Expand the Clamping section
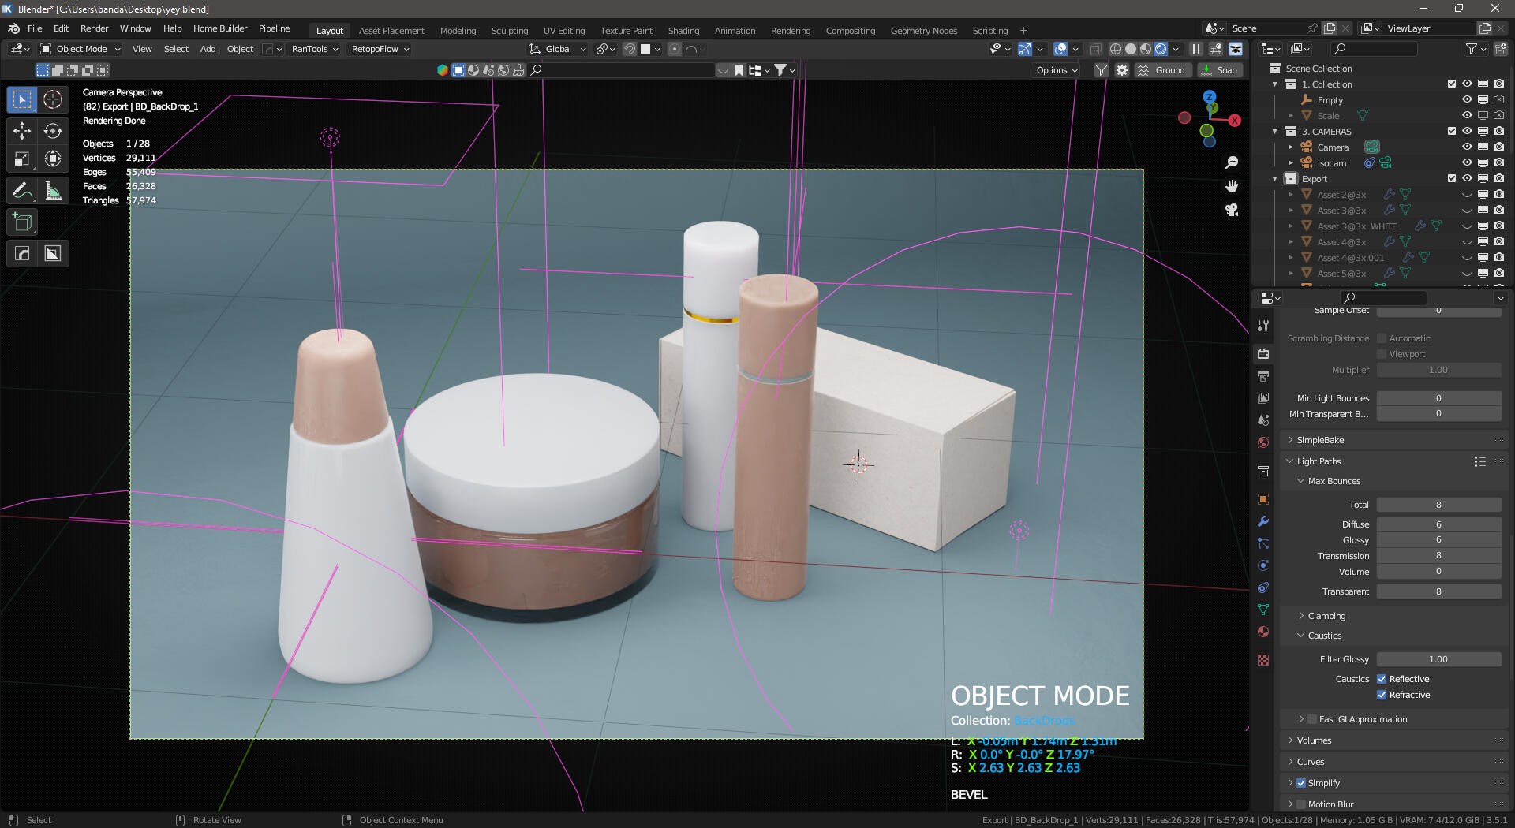1515x828 pixels. [1302, 616]
